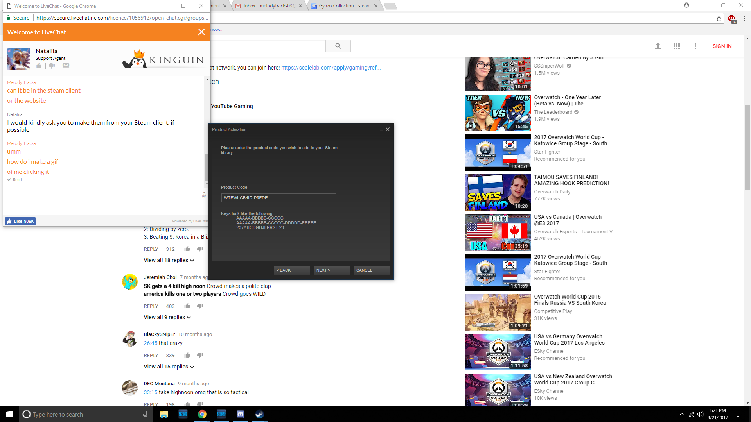Open volume control in system tray
This screenshot has height=422, width=751.
point(700,414)
